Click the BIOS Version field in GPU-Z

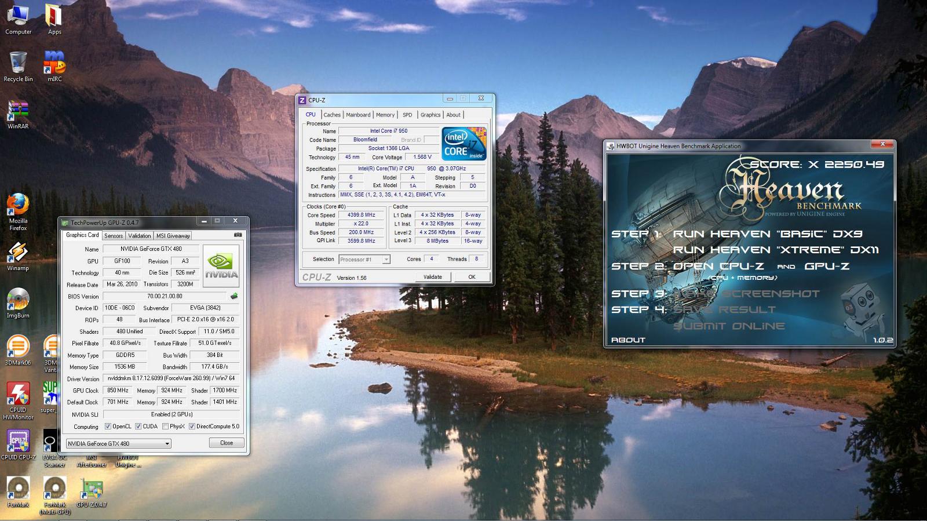pos(165,296)
